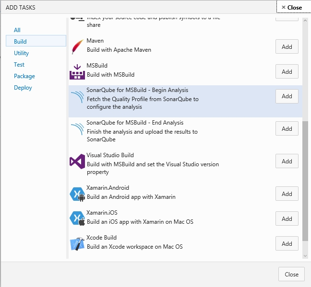Select 'SonarQube for MSBuild - End Analysis' title
311x287 pixels.
(x=135, y=122)
